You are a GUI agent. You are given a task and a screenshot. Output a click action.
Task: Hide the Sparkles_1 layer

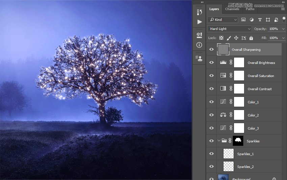click(211, 153)
